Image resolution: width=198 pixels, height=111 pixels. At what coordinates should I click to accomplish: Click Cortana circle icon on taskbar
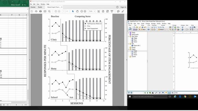[x=170, y=97]
